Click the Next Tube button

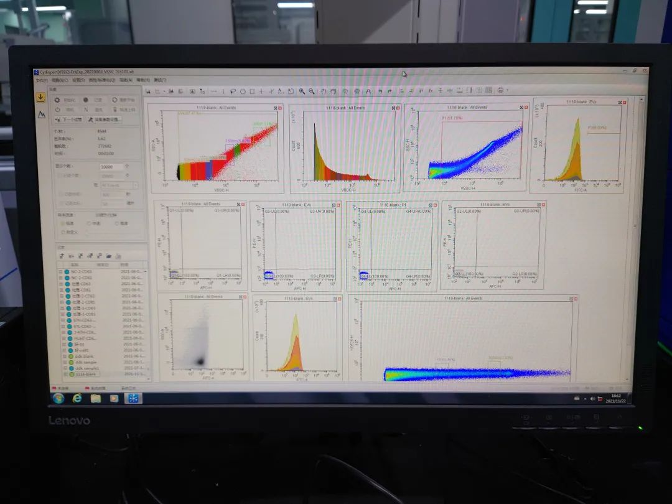coord(70,119)
